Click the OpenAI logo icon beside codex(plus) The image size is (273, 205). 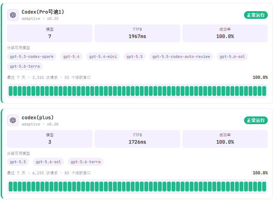[x=13, y=120]
